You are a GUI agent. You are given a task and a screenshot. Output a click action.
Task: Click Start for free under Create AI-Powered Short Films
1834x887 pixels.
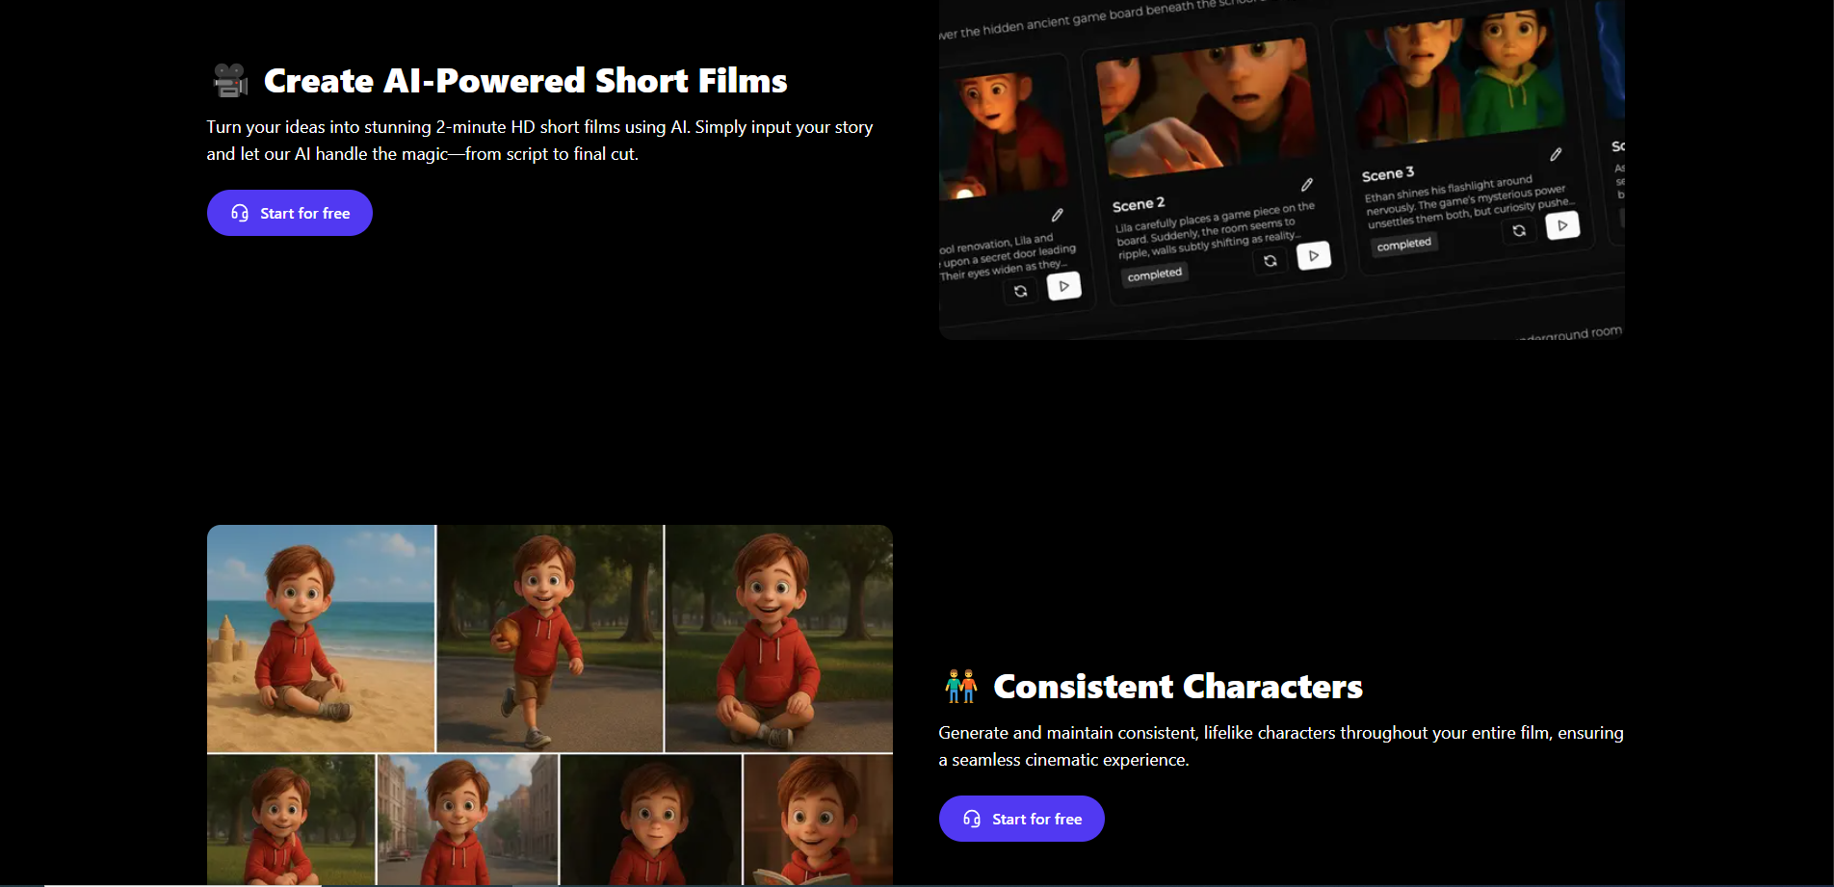(x=289, y=213)
